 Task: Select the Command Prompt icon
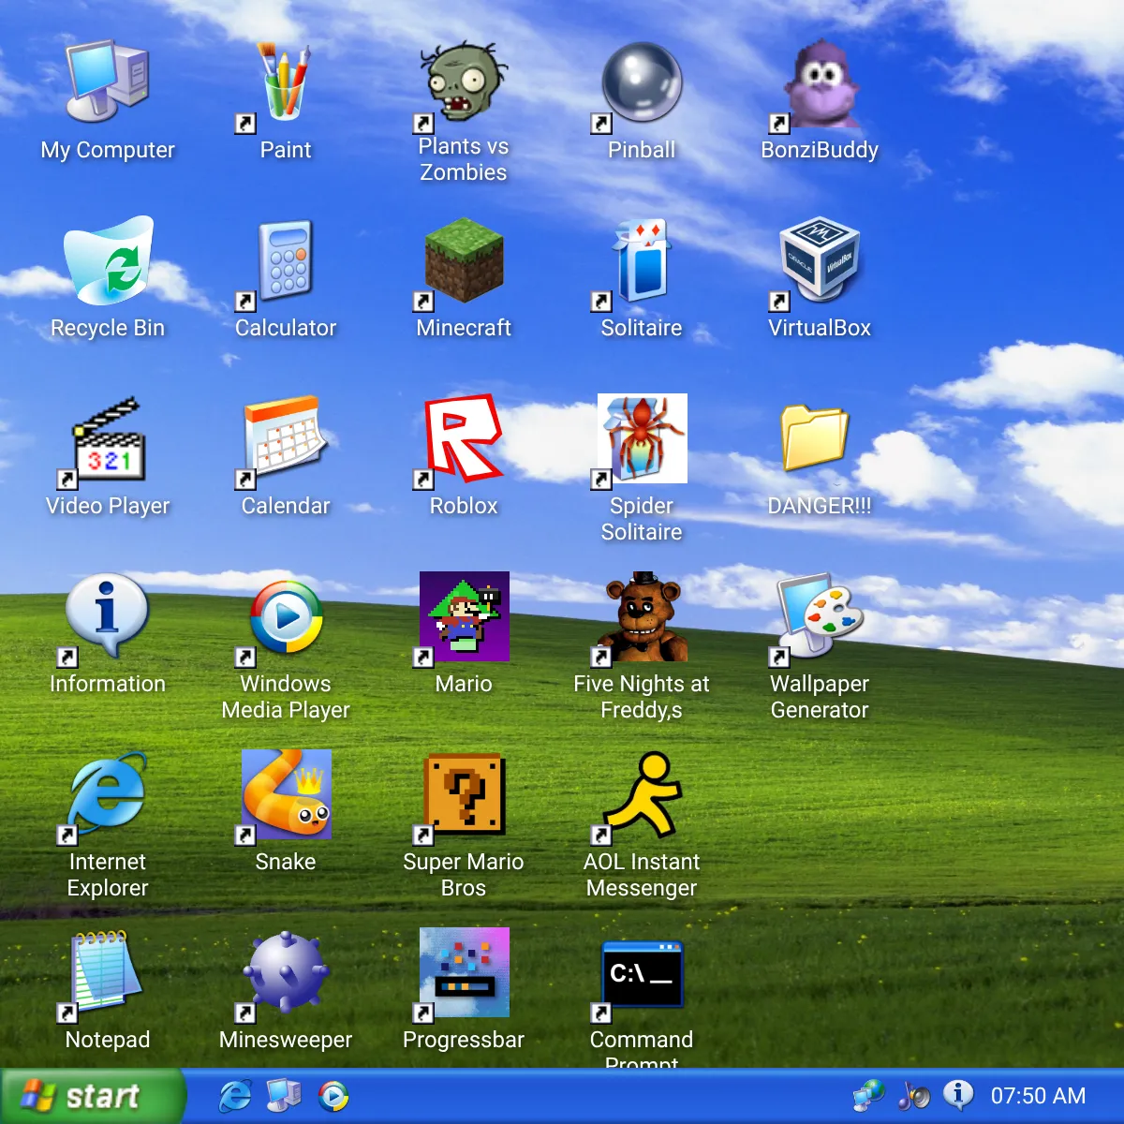pos(642,973)
